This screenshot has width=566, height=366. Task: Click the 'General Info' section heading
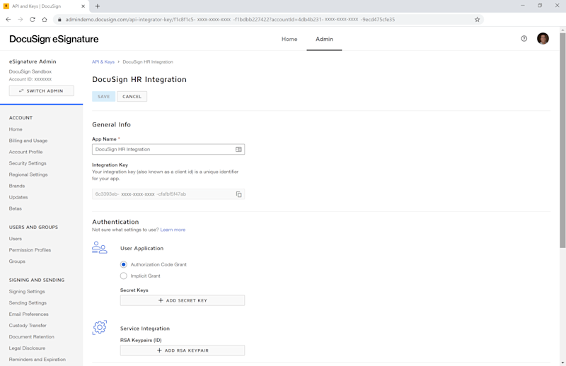point(111,124)
